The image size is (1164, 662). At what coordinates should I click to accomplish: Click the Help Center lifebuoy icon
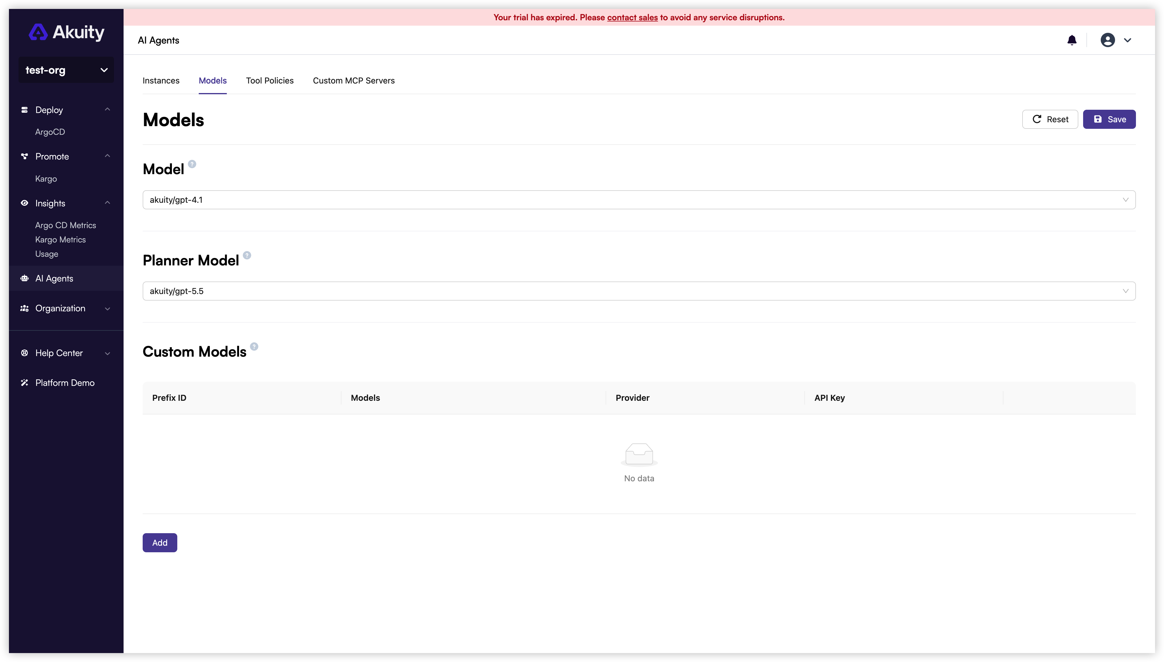24,353
